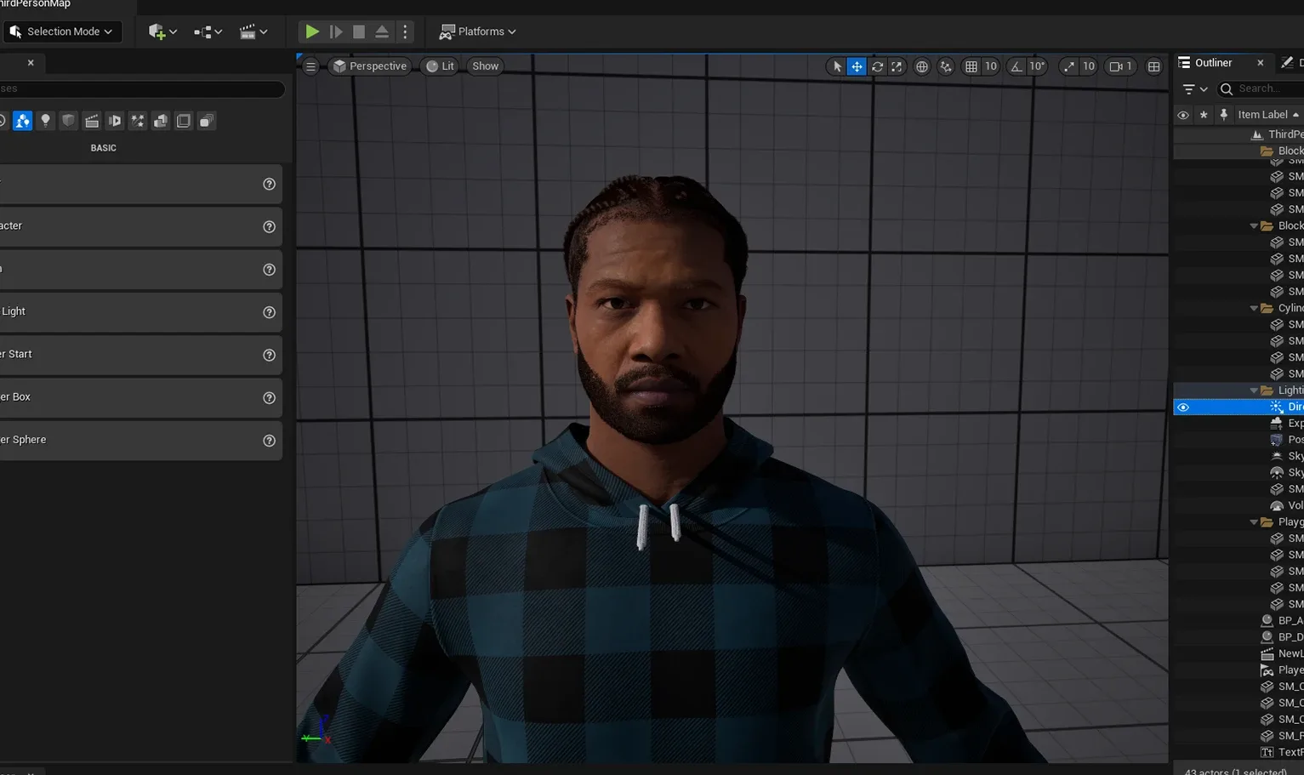The width and height of the screenshot is (1304, 775).
Task: Open help for Trigger Sphere row
Action: tap(269, 441)
